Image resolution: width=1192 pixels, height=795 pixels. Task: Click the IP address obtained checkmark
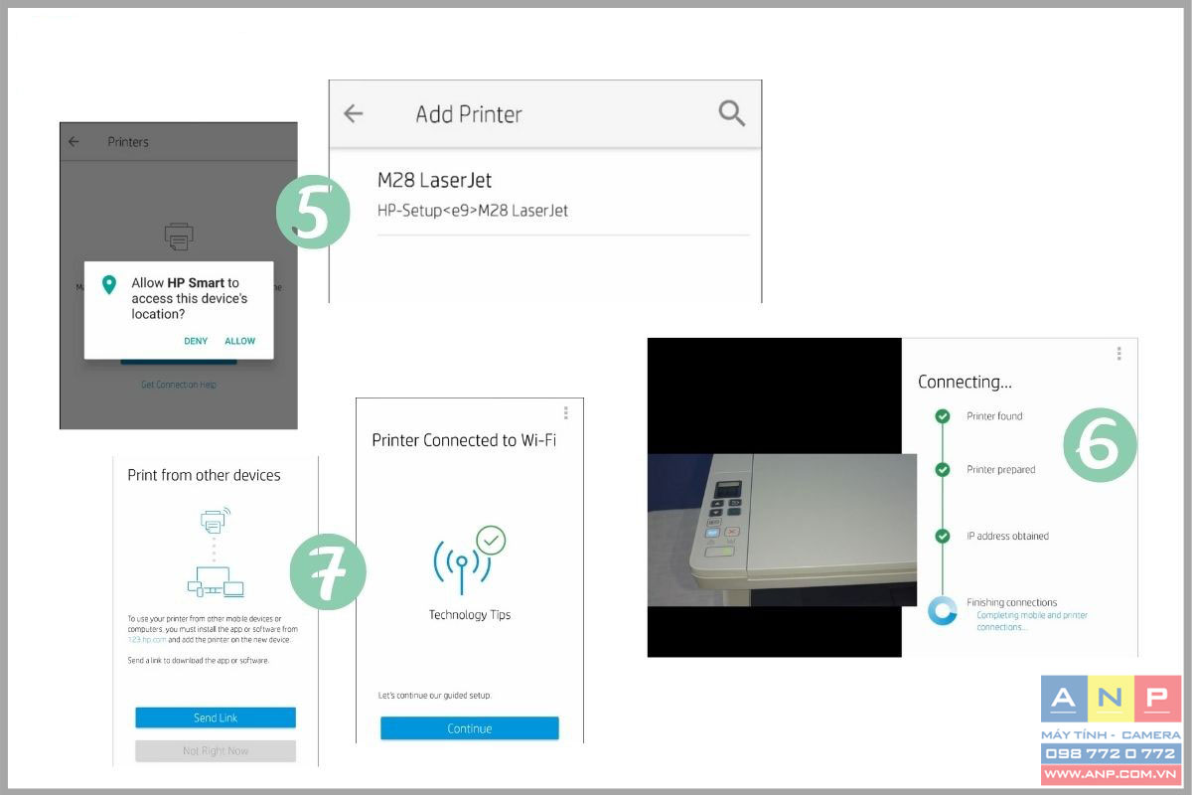click(943, 536)
